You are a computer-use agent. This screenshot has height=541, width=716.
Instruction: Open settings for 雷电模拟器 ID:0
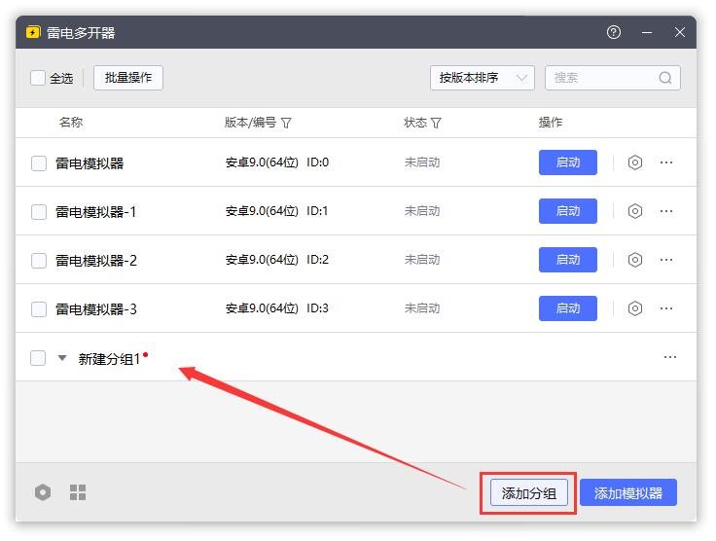click(634, 162)
